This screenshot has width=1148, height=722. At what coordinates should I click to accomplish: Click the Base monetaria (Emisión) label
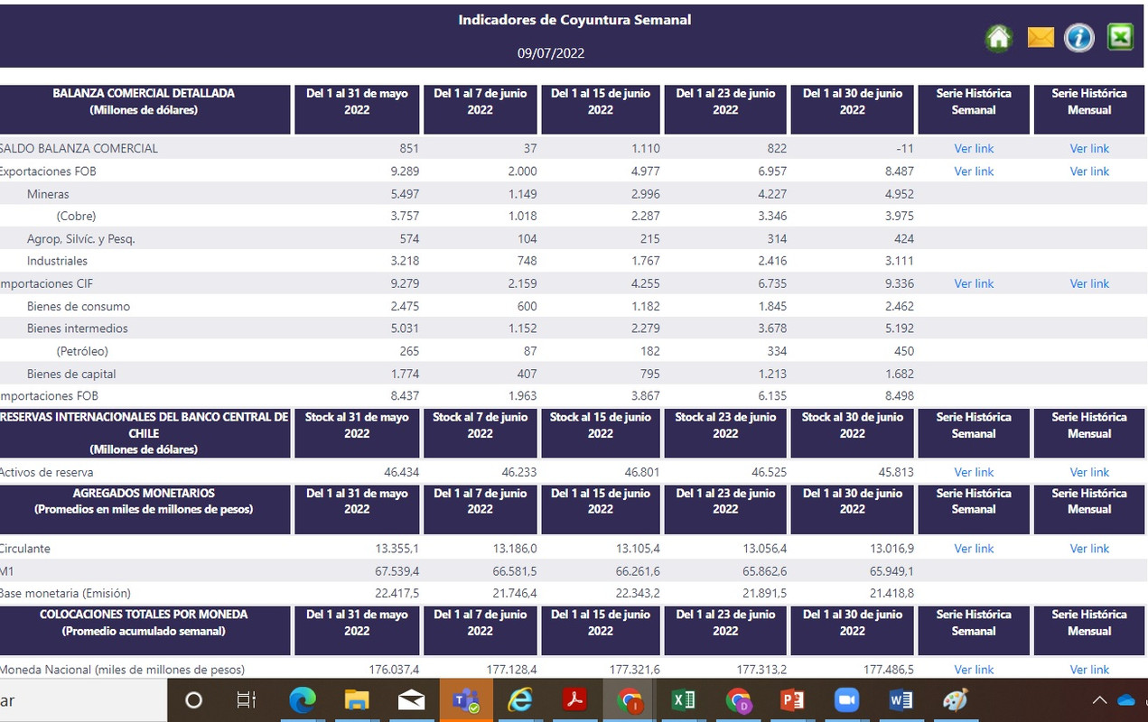tap(65, 593)
